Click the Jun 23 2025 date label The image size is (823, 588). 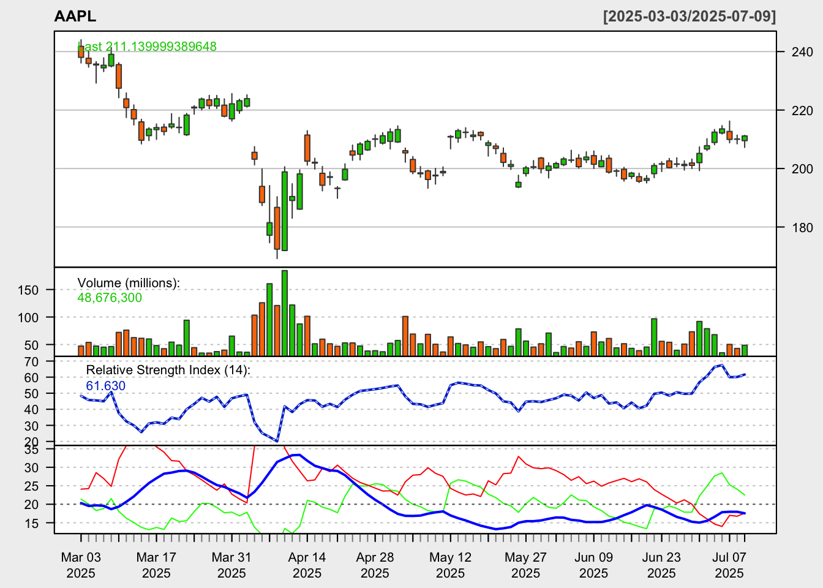click(x=661, y=565)
